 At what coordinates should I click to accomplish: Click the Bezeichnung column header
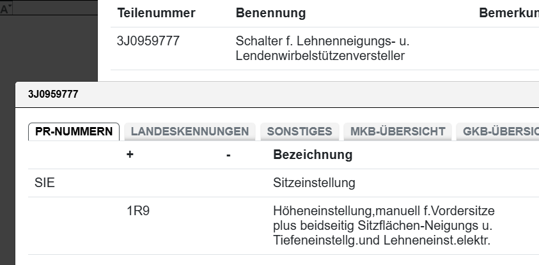tap(312, 155)
